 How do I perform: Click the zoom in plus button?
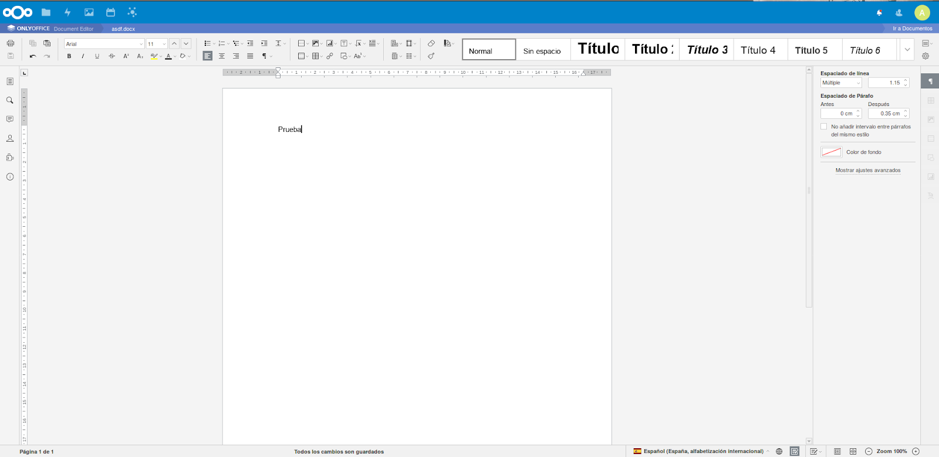(x=916, y=451)
